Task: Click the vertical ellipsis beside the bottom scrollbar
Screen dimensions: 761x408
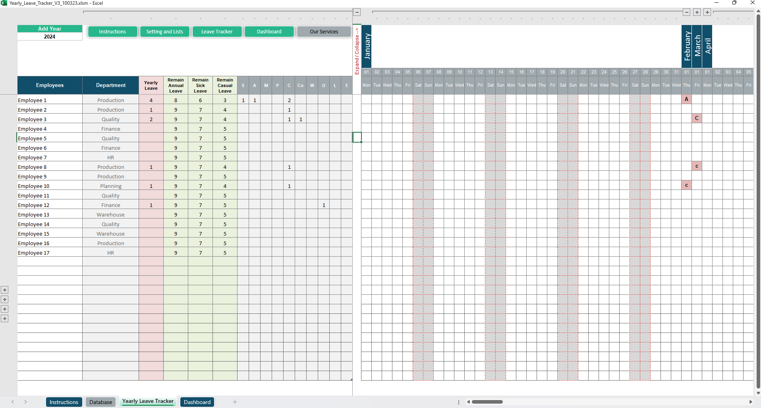Action: (459, 402)
